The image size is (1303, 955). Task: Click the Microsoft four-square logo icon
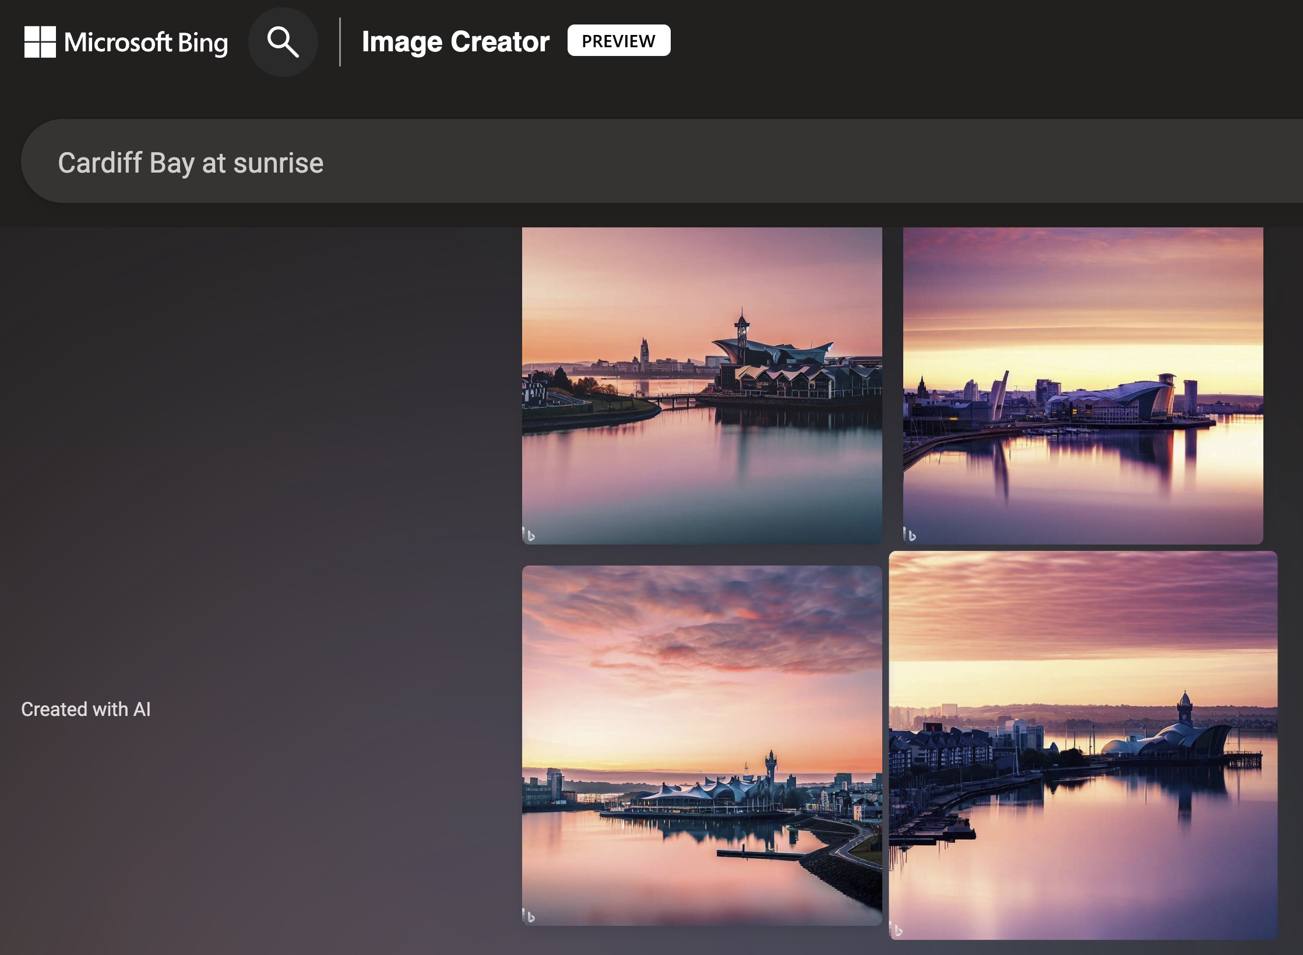[x=40, y=42]
